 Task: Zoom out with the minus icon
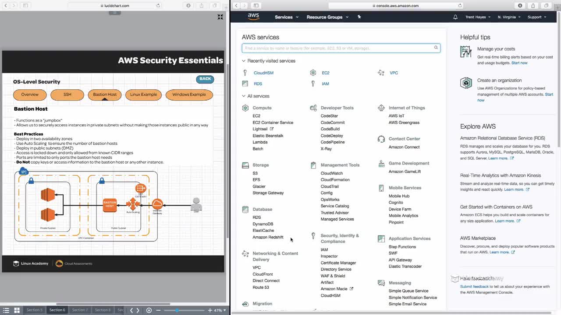coord(159,310)
